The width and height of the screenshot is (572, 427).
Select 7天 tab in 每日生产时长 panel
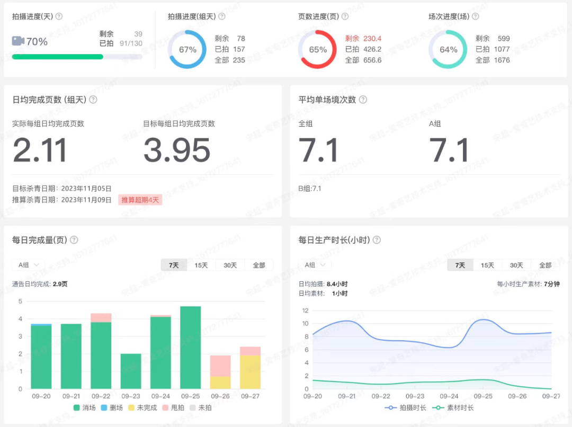point(460,265)
